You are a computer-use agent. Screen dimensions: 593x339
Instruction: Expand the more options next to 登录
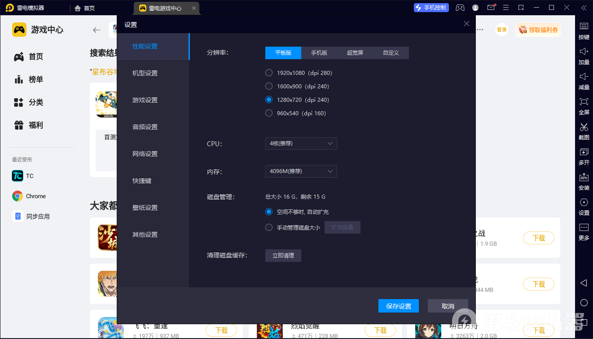coord(481,29)
